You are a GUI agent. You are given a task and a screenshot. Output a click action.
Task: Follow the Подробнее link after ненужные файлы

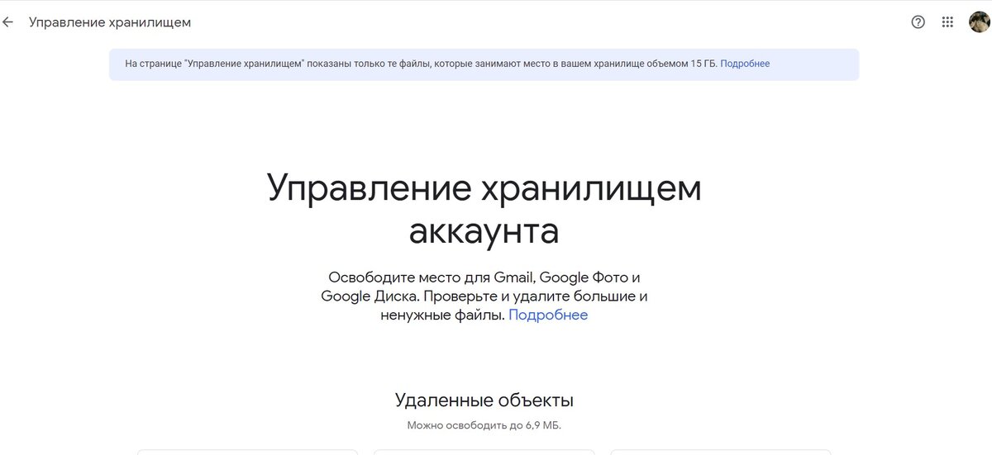pos(548,315)
